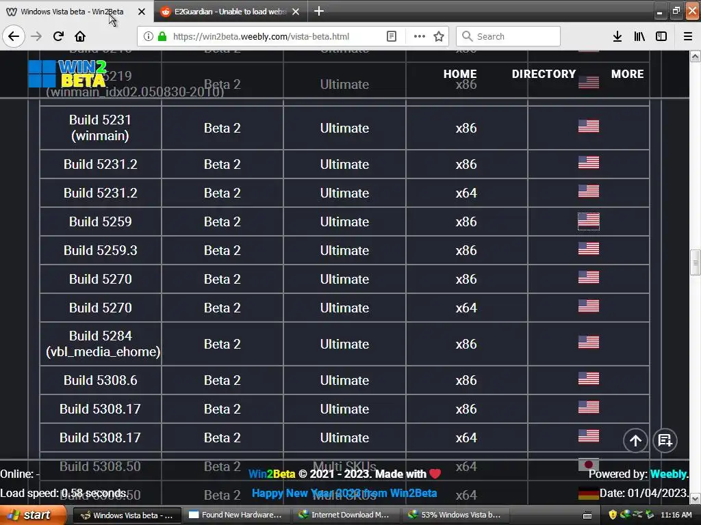Click US flag for Build 5308.6

click(588, 379)
